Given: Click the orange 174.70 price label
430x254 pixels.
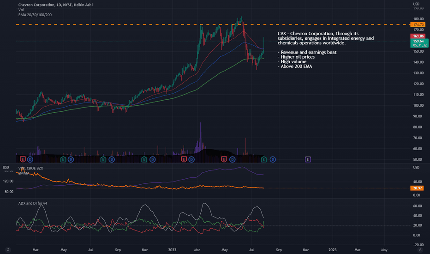Looking at the screenshot, I should click(418, 25).
